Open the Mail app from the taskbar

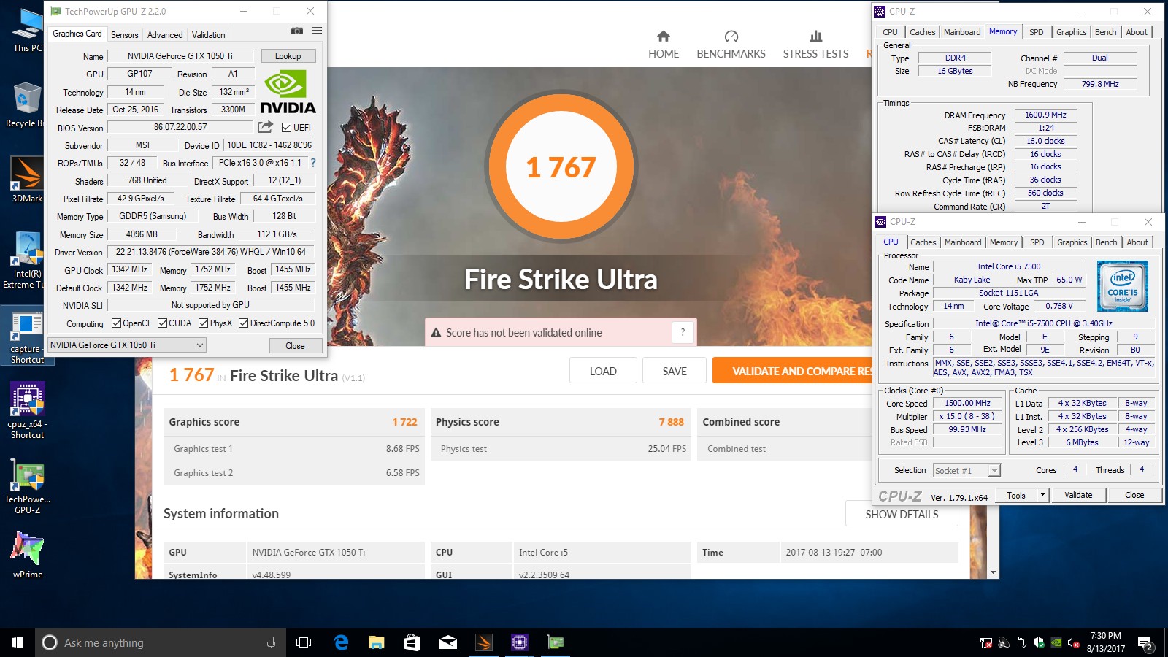[448, 642]
